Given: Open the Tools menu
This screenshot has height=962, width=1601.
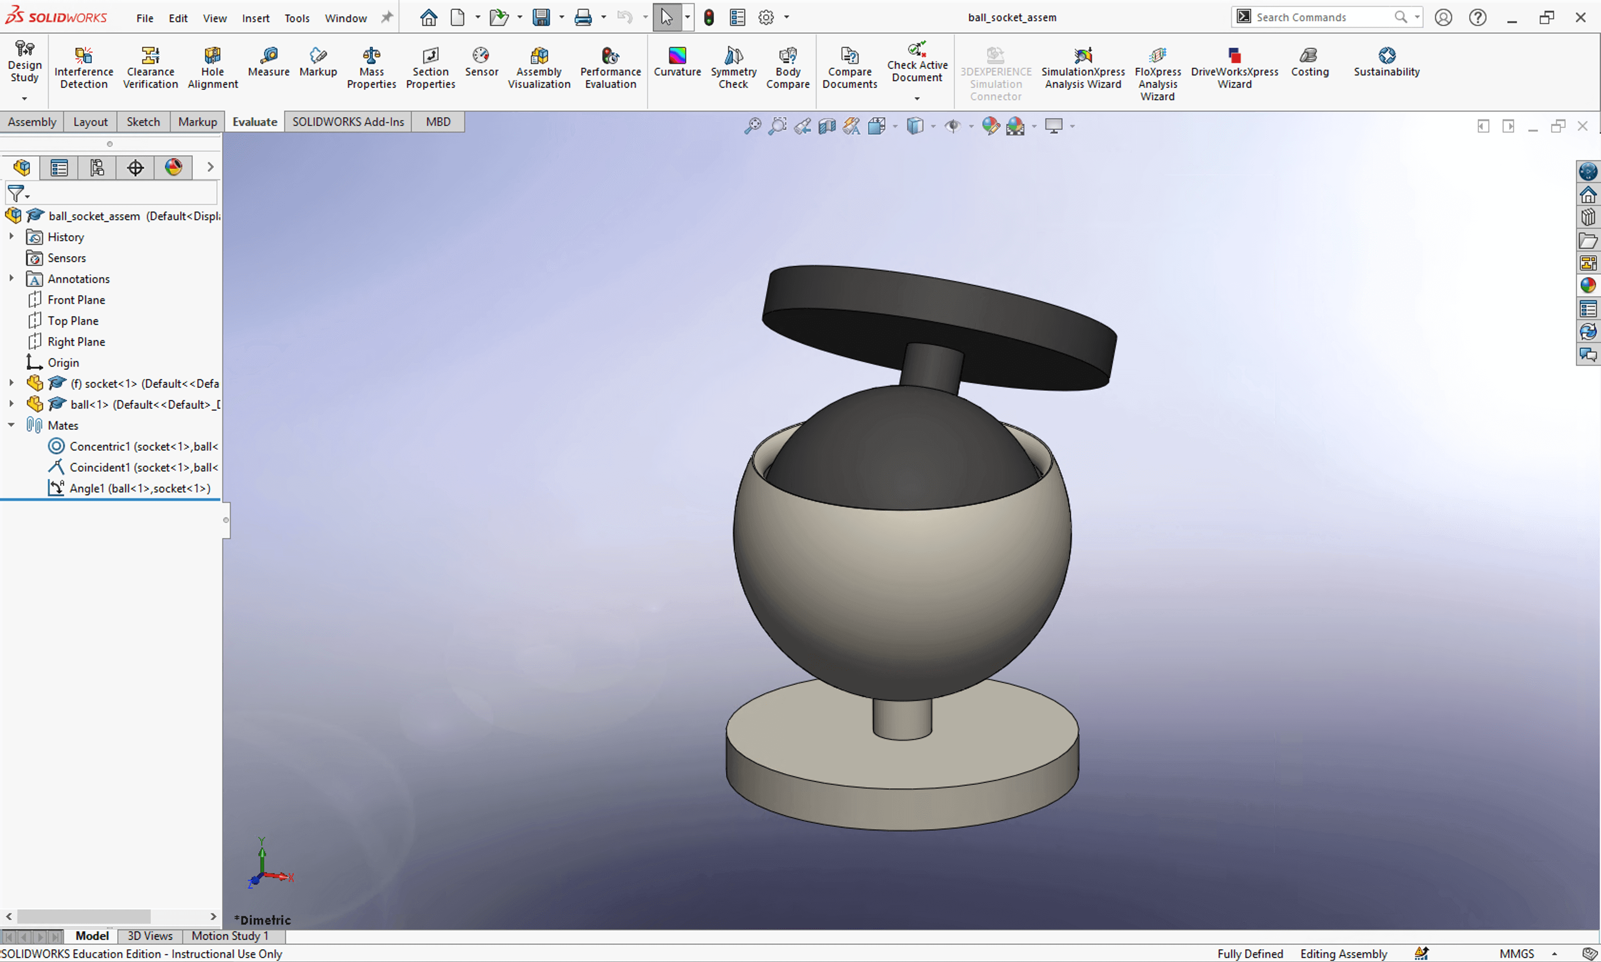Looking at the screenshot, I should pyautogui.click(x=297, y=18).
